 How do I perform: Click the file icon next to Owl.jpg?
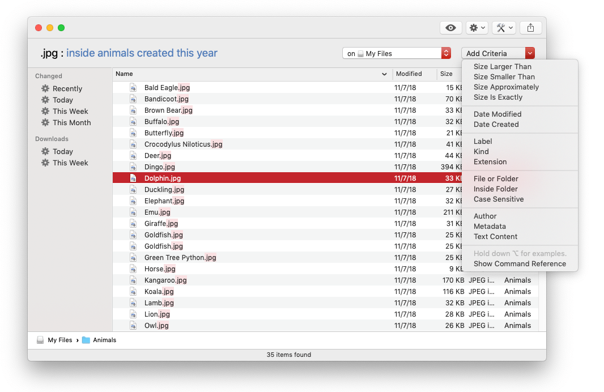(133, 326)
